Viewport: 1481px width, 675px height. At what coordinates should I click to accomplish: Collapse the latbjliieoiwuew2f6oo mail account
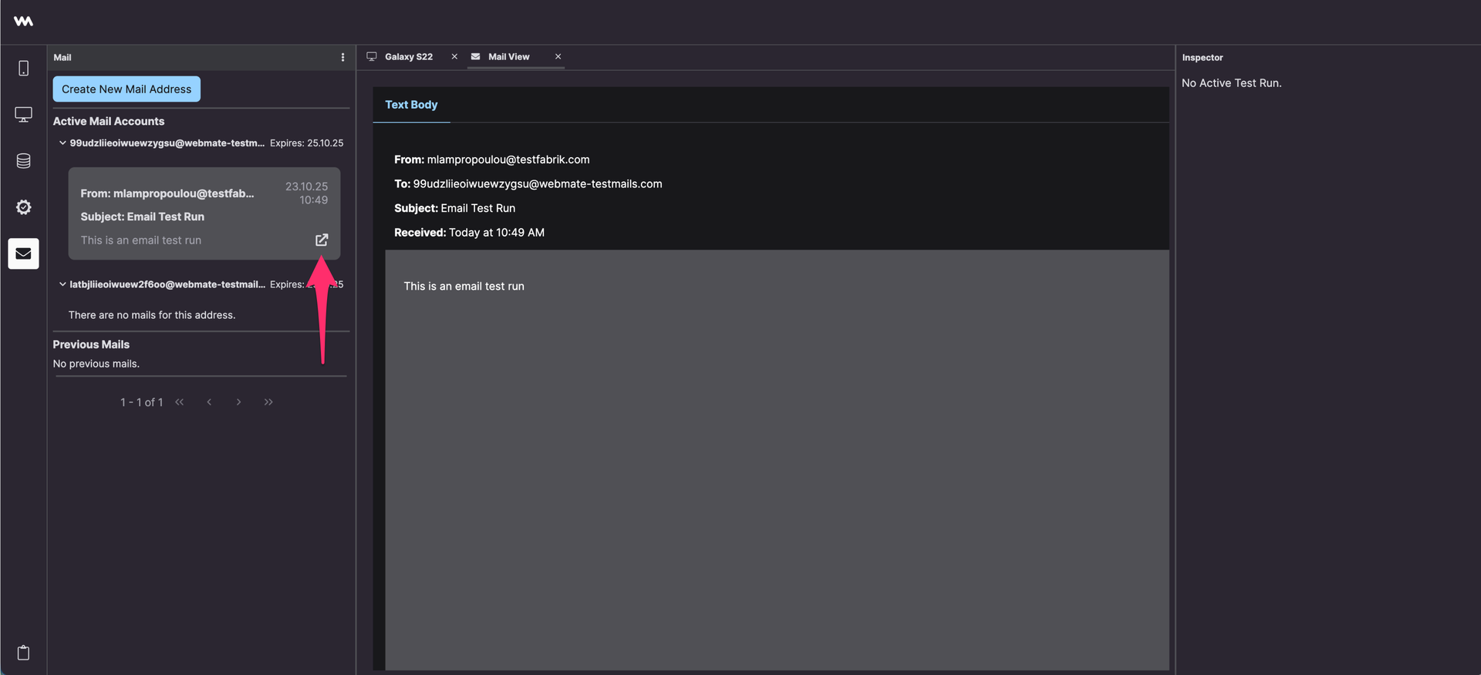pos(62,284)
